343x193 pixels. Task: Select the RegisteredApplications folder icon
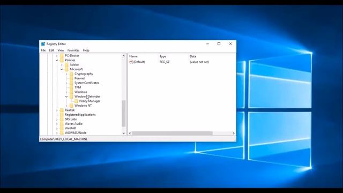62,115
